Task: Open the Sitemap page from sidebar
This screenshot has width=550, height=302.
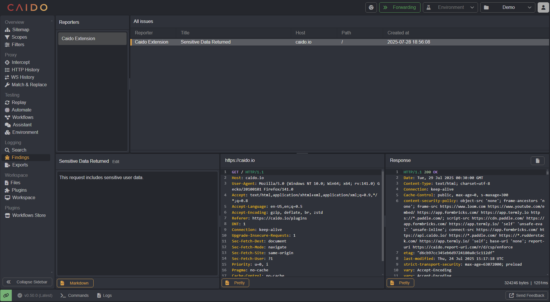Action: (x=20, y=30)
